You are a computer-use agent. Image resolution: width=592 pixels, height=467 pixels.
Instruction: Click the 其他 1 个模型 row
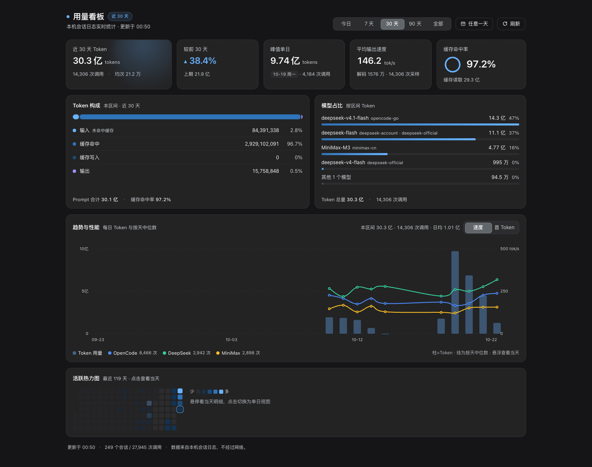[420, 179]
